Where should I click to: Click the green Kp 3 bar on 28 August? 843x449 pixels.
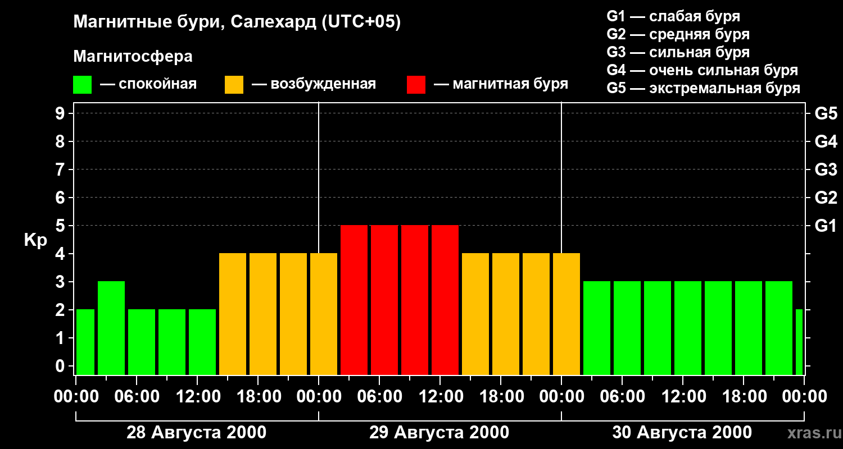[x=111, y=328]
